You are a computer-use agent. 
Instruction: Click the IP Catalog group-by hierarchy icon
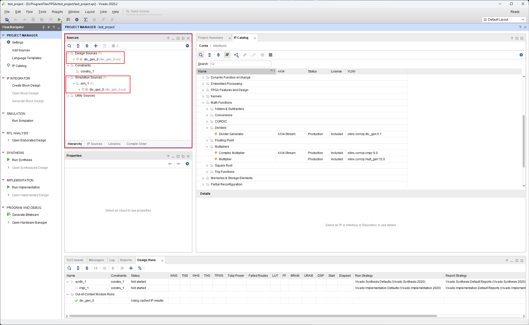pos(236,55)
